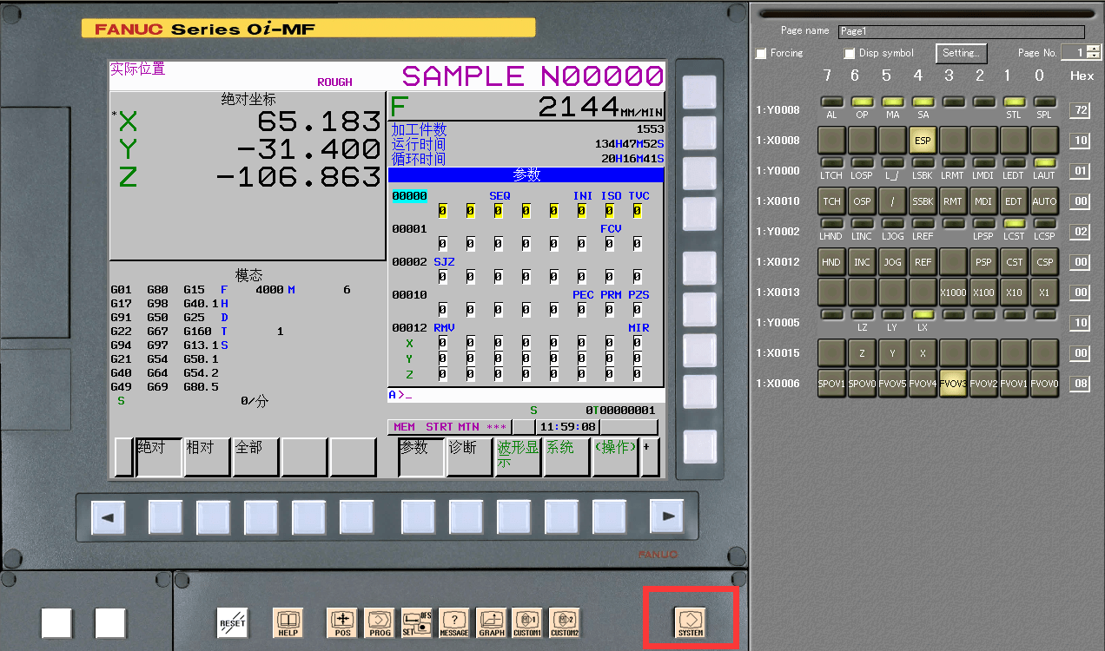Image resolution: width=1105 pixels, height=651 pixels.
Task: Click the SYSTEM function key
Action: coord(691,622)
